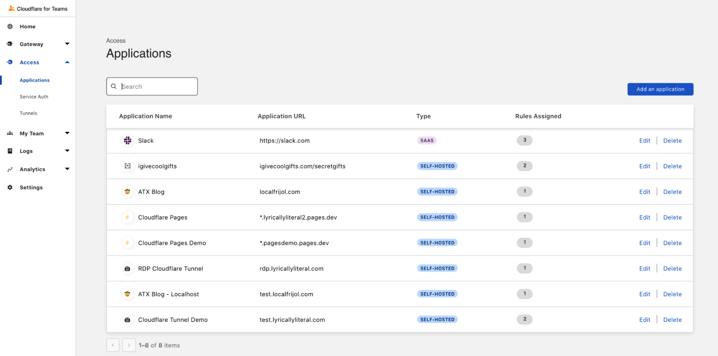Click the test.lyricallyliteral.com URL cell

pyautogui.click(x=292, y=319)
